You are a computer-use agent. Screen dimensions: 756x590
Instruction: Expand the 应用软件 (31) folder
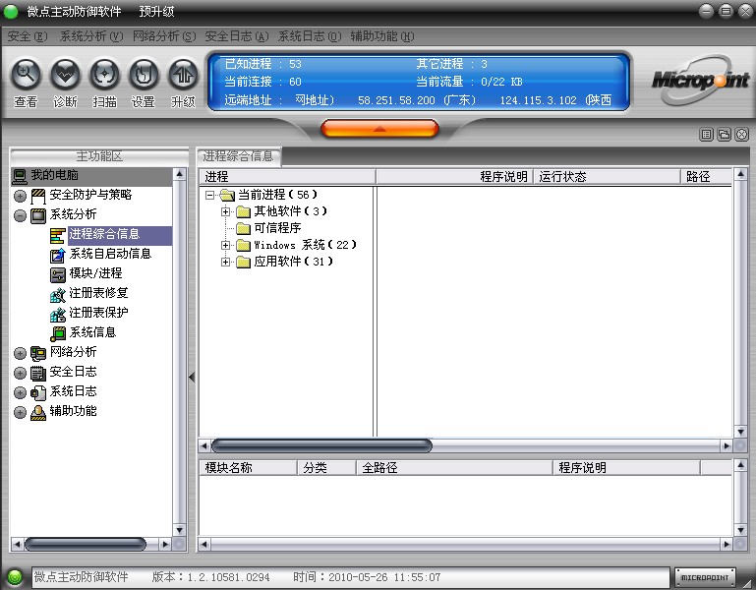[225, 262]
